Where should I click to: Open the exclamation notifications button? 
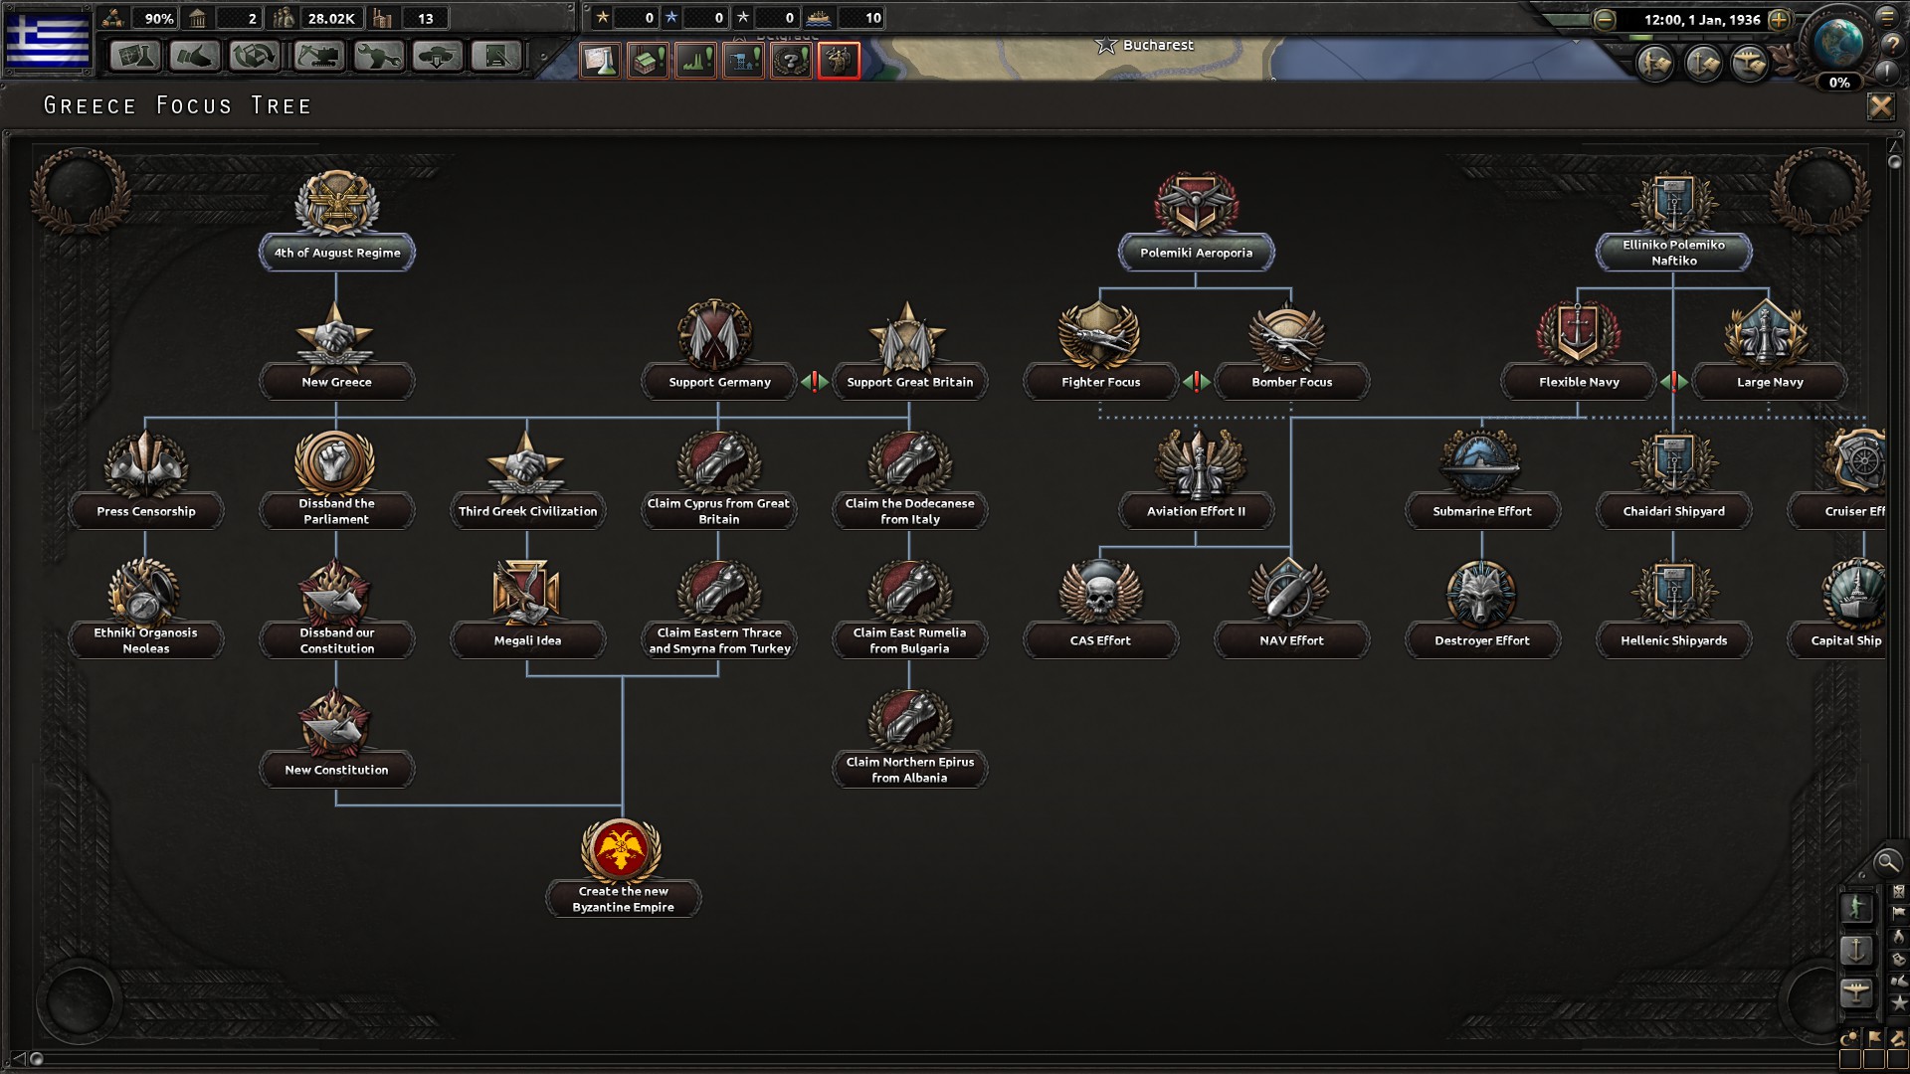pos(1887,72)
